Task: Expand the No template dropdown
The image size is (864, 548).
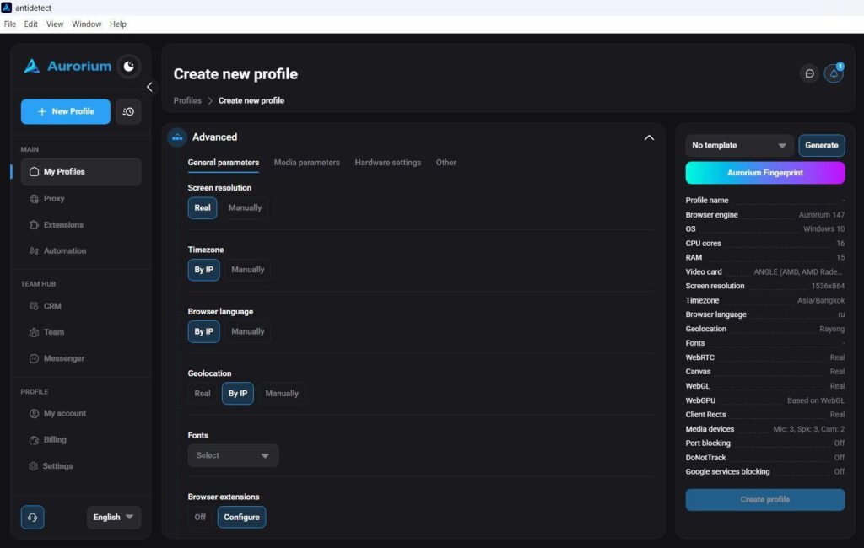Action: (739, 145)
